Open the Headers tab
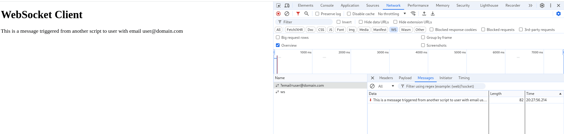 pos(386,78)
